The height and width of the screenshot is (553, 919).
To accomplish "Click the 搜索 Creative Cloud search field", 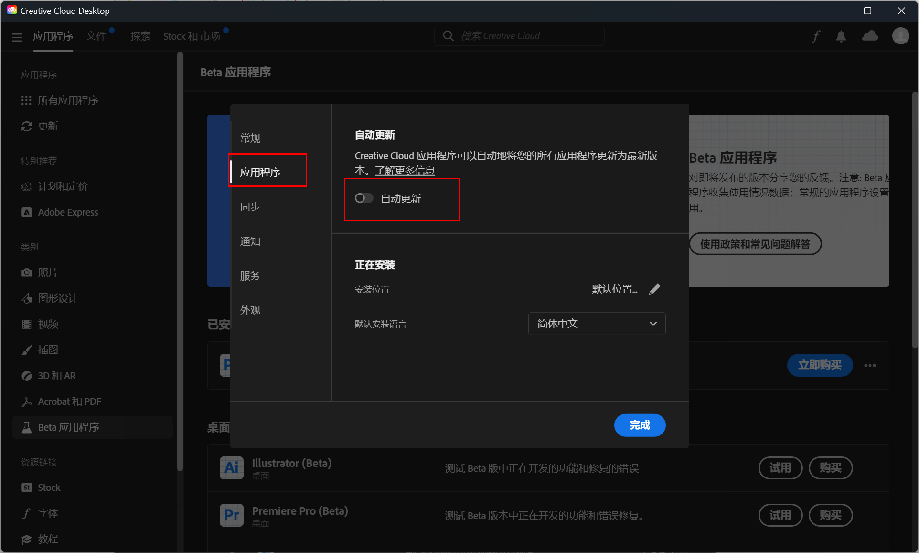I will [x=519, y=36].
